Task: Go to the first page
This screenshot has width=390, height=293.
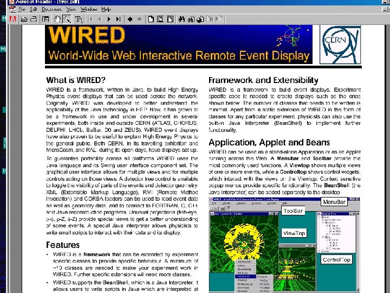Action: [x=90, y=19]
